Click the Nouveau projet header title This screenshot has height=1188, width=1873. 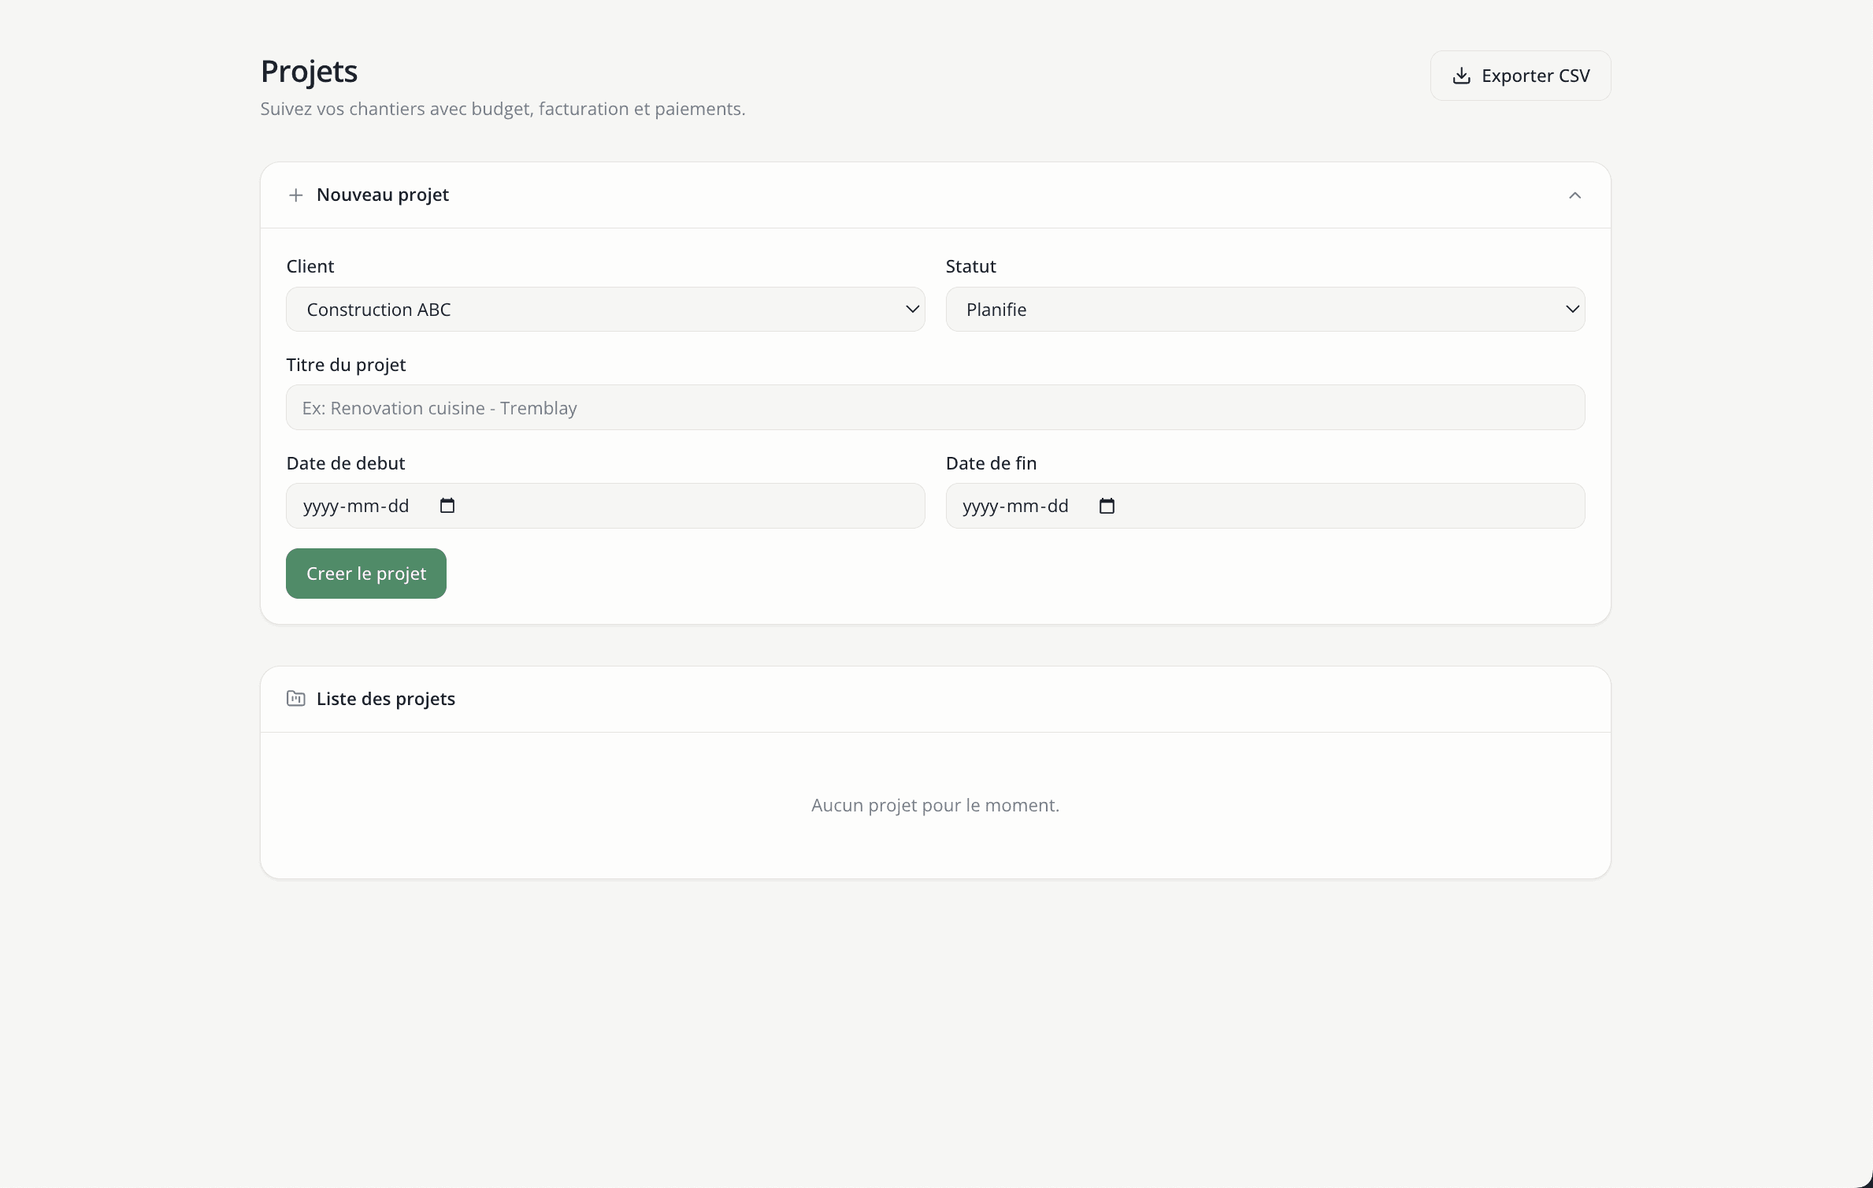click(x=383, y=195)
